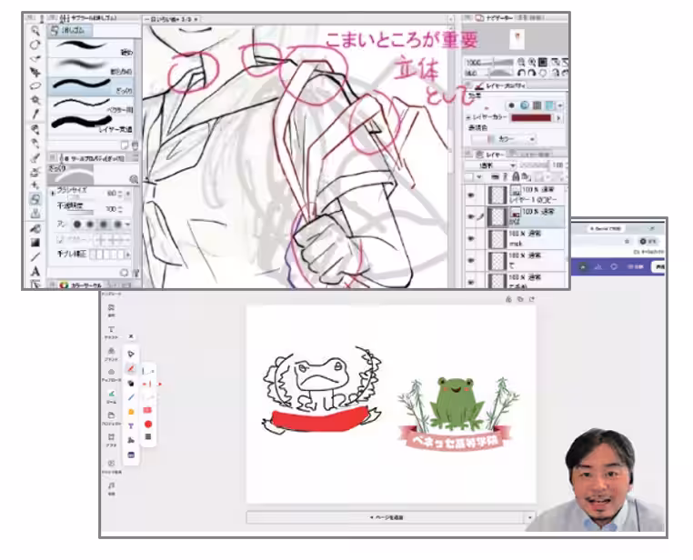Select the Eraser tool in the toolbar
The height and width of the screenshot is (560, 693).
(35, 199)
